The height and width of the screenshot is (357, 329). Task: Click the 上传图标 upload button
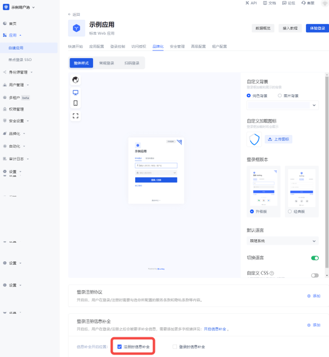tap(278, 139)
